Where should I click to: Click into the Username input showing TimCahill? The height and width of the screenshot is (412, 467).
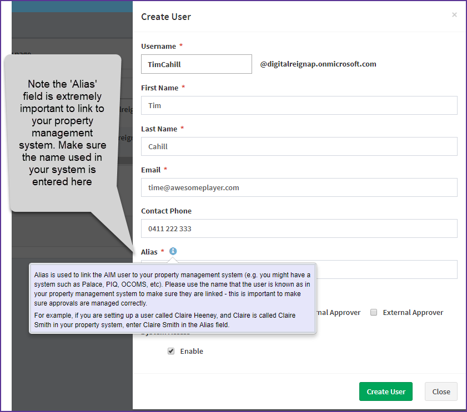(196, 64)
